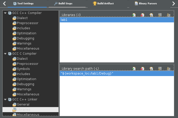Edit selected entry in Libraries (-l)
178x118 pixels.
151,15
